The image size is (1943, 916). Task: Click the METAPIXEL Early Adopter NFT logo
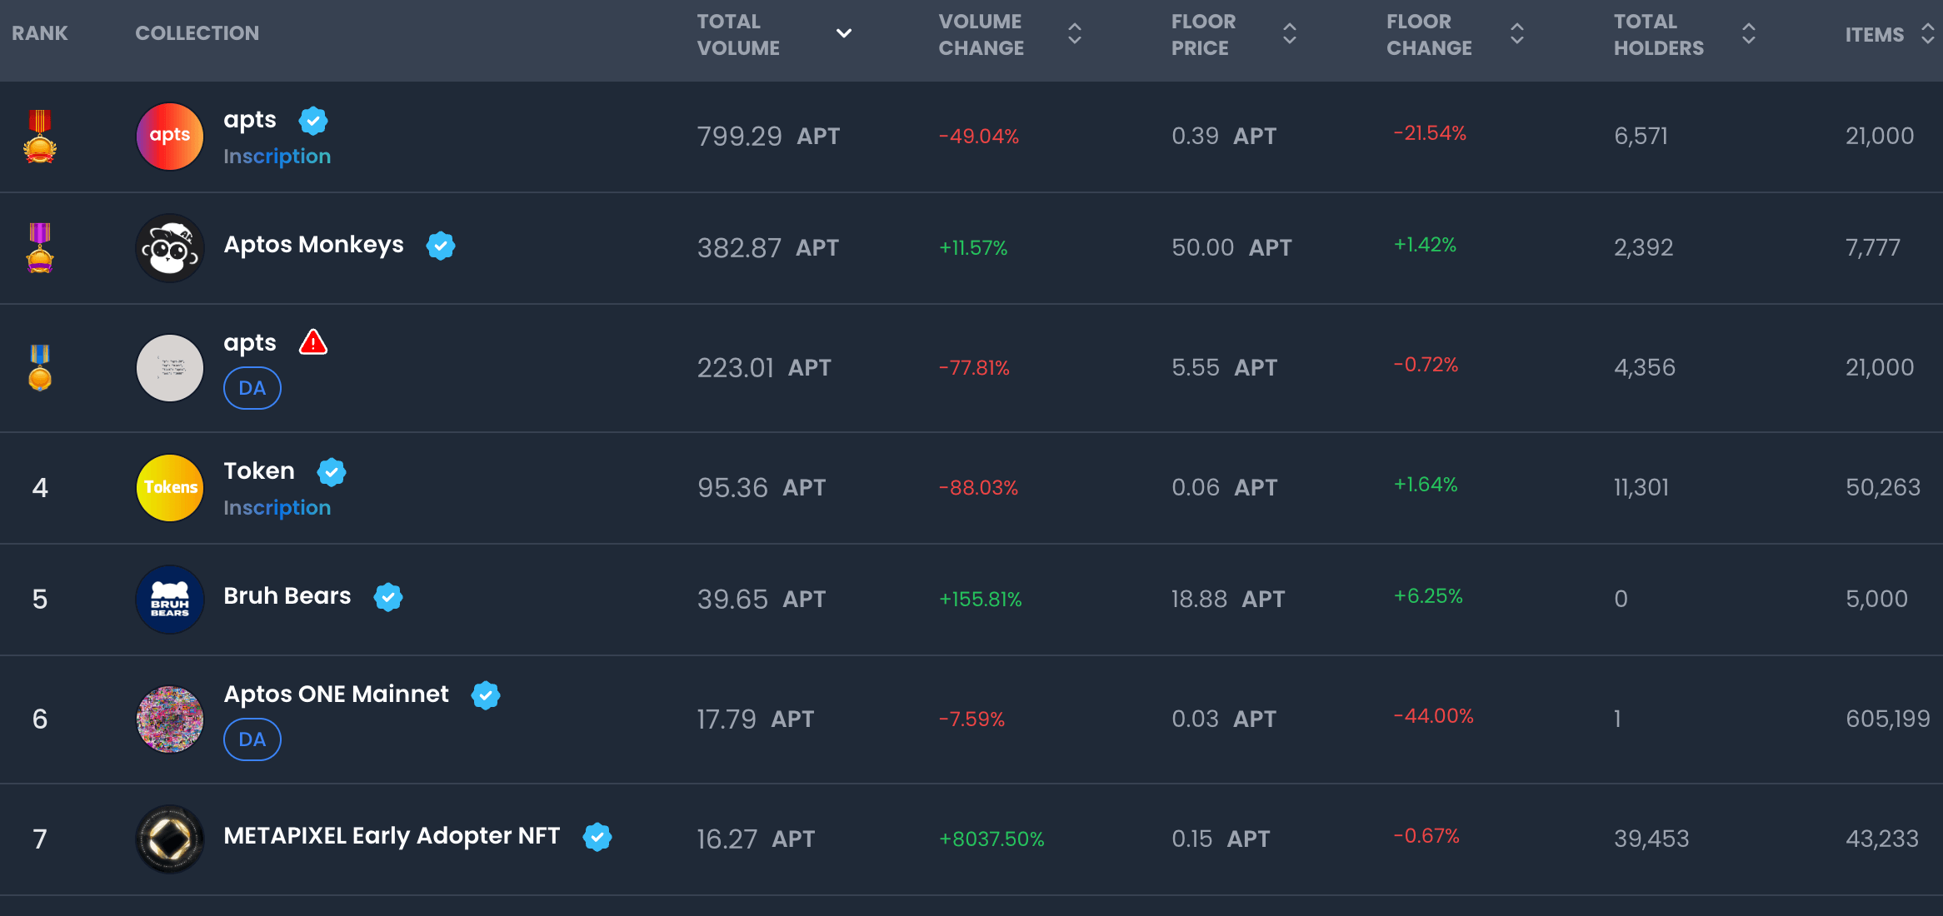tap(170, 839)
